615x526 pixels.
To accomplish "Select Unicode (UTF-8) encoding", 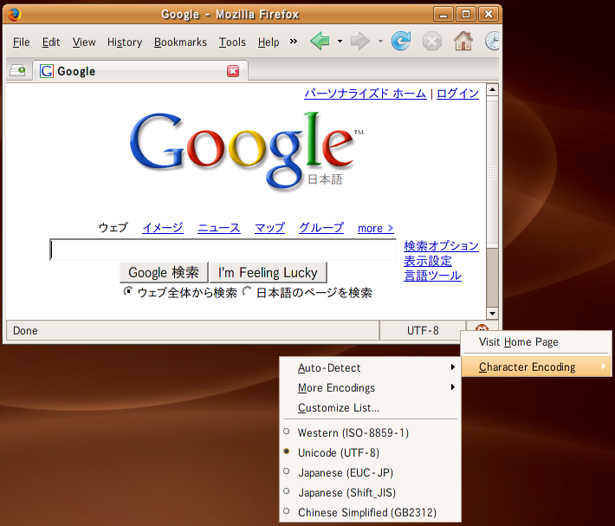I will coord(370,452).
